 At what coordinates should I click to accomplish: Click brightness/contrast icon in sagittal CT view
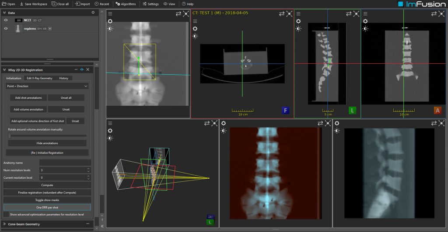298,29
